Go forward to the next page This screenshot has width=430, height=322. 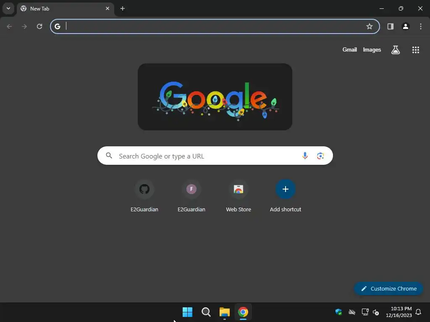pos(24,26)
